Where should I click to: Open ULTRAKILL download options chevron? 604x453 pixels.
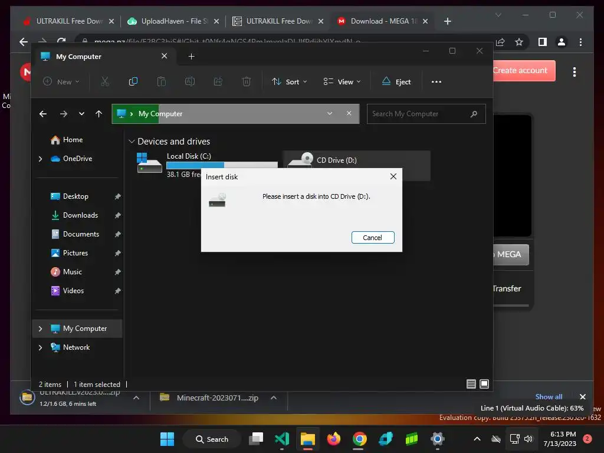coord(136,398)
